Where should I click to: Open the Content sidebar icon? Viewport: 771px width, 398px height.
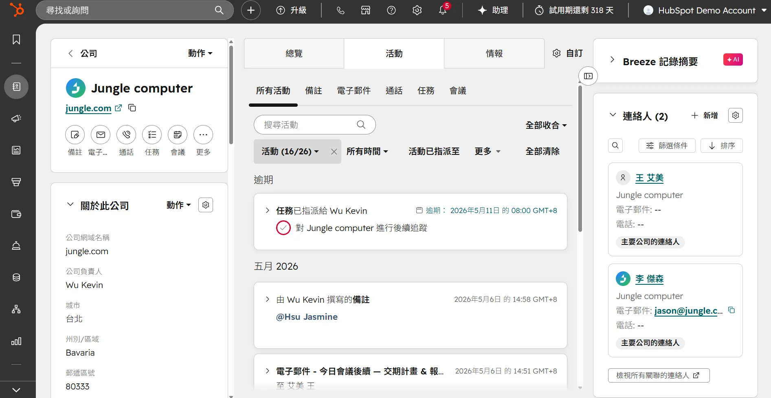[16, 150]
